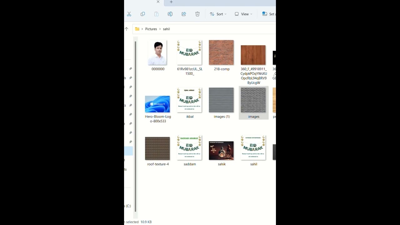Click the Copy icon in toolbar
Image resolution: width=400 pixels, height=225 pixels.
[x=143, y=14]
